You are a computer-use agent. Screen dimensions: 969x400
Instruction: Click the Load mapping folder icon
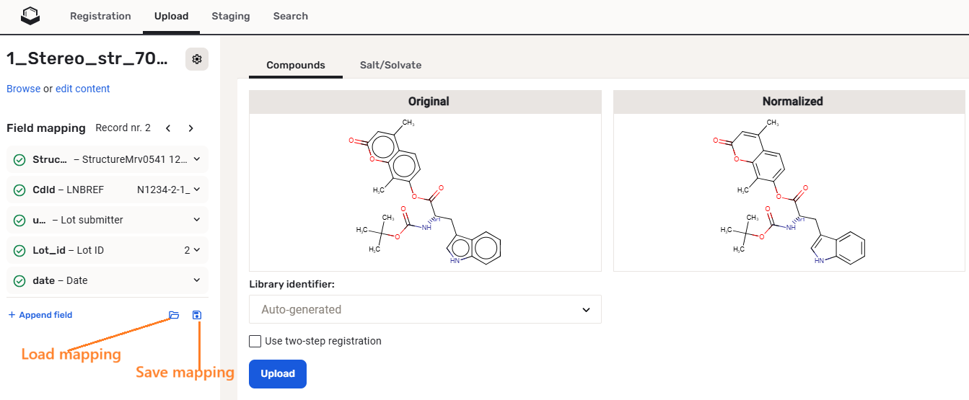point(174,315)
